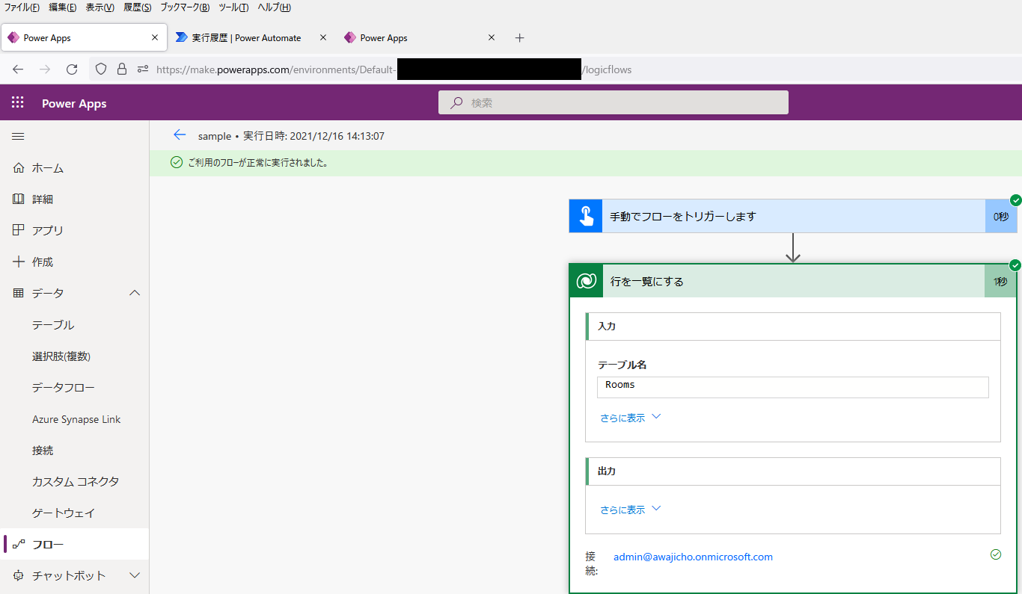1022x594 pixels.
Task: Open Azure Synapse Link in sidebar
Action: (x=75, y=419)
